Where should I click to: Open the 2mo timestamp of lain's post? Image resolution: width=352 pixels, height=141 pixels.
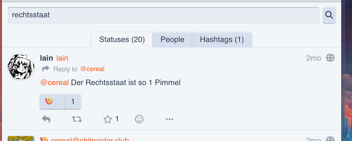click(x=314, y=58)
